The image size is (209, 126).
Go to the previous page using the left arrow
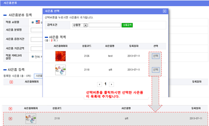(100, 84)
